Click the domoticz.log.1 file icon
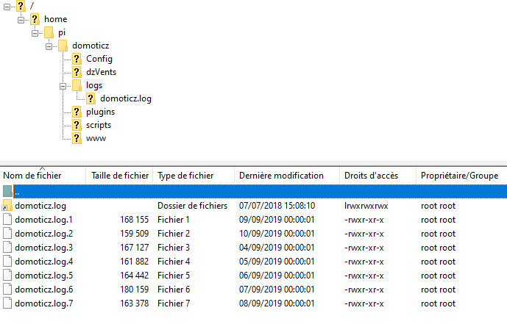The height and width of the screenshot is (327, 507). click(x=7, y=220)
